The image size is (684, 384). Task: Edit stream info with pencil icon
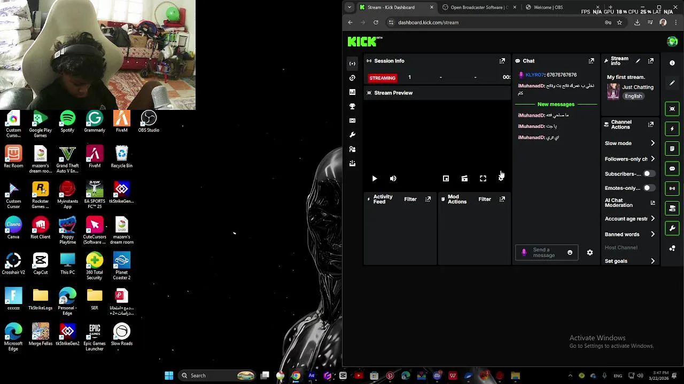point(638,61)
